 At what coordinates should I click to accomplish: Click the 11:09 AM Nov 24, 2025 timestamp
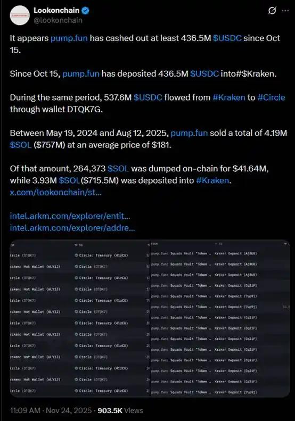point(51,410)
